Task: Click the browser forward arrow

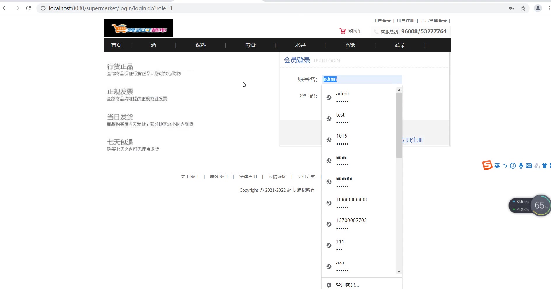Action: tap(17, 8)
